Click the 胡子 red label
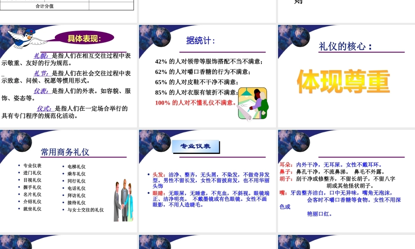 [286, 179]
